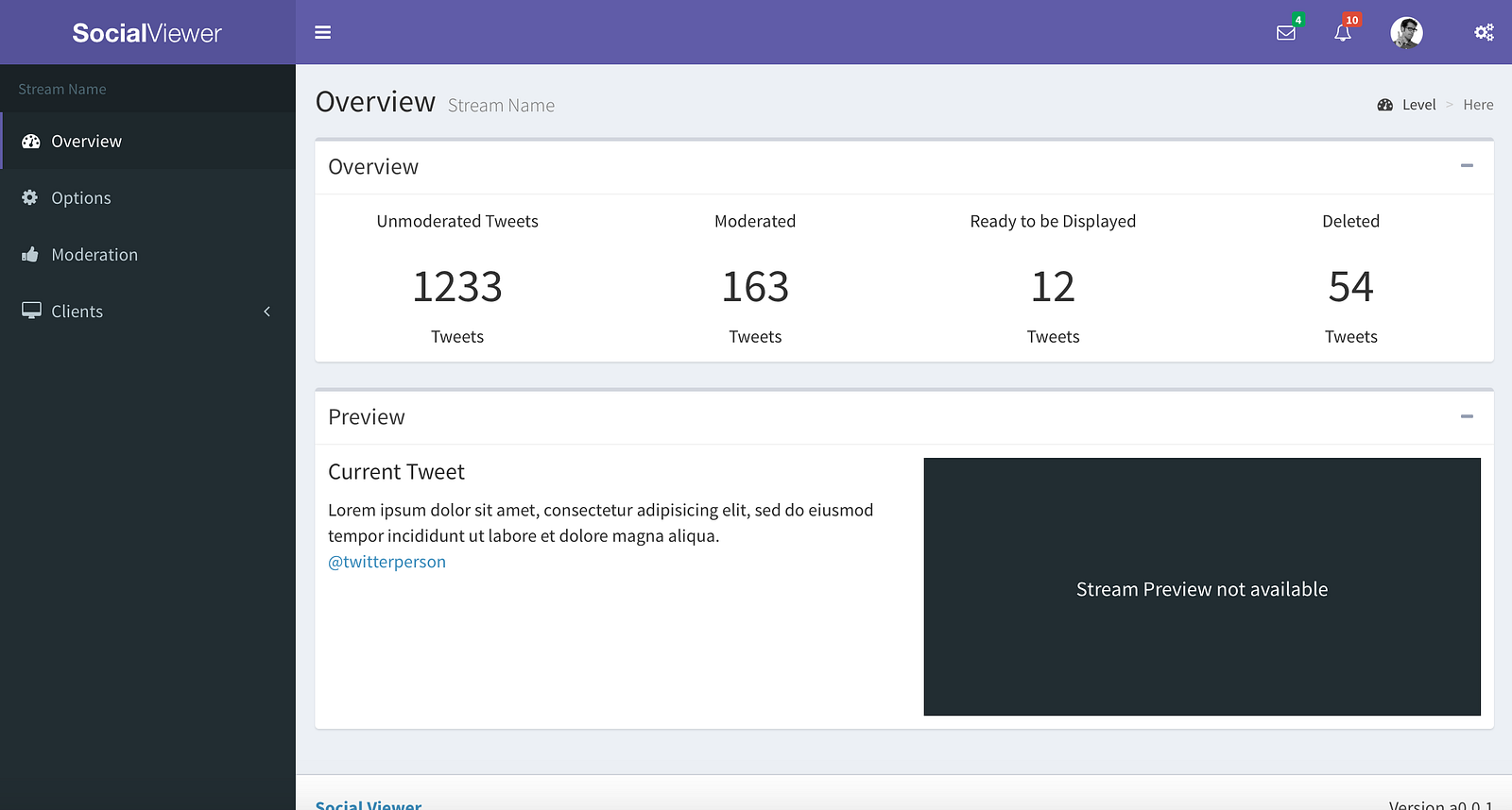The height and width of the screenshot is (810, 1512).
Task: Collapse the Overview panel
Action: [x=1467, y=165]
